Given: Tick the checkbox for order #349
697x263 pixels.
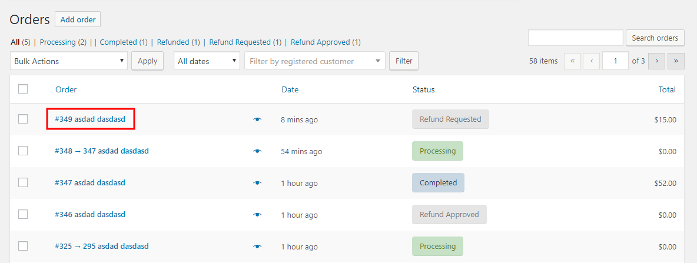Looking at the screenshot, I should pyautogui.click(x=23, y=119).
